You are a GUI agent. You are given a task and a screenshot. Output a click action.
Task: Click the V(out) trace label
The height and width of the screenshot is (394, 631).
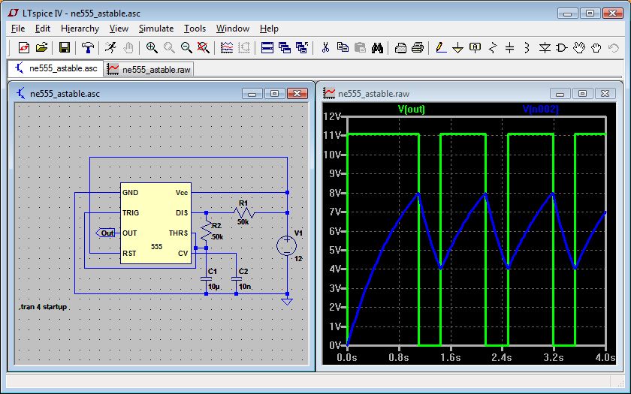412,109
